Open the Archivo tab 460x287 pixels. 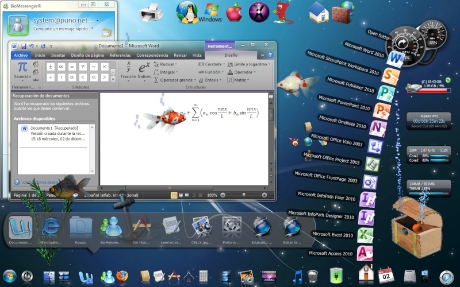pos(21,55)
